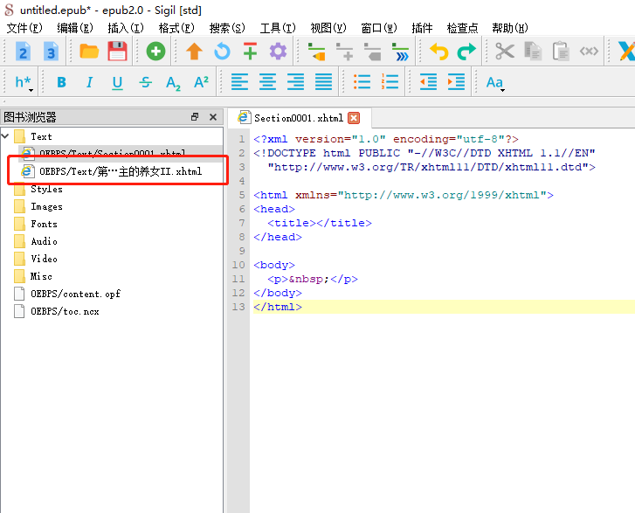
Task: Open the 插件 menu
Action: pos(422,28)
